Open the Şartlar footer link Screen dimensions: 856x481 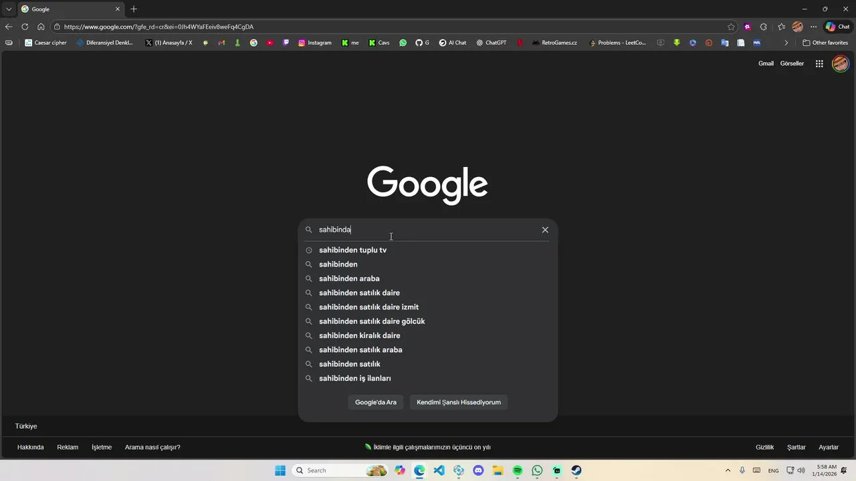796,448
